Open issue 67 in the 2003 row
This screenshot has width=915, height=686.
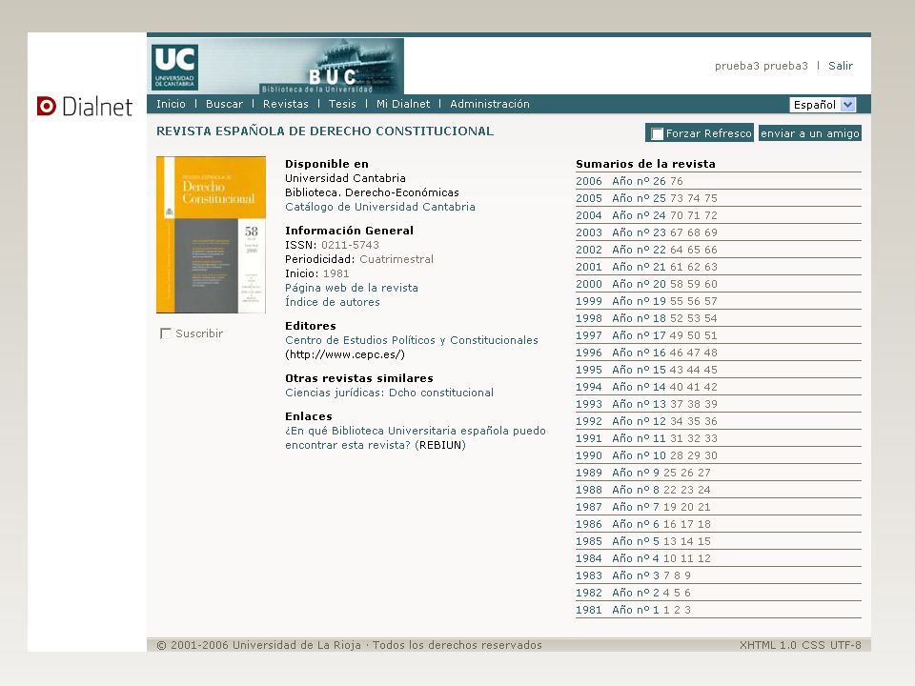tap(677, 232)
